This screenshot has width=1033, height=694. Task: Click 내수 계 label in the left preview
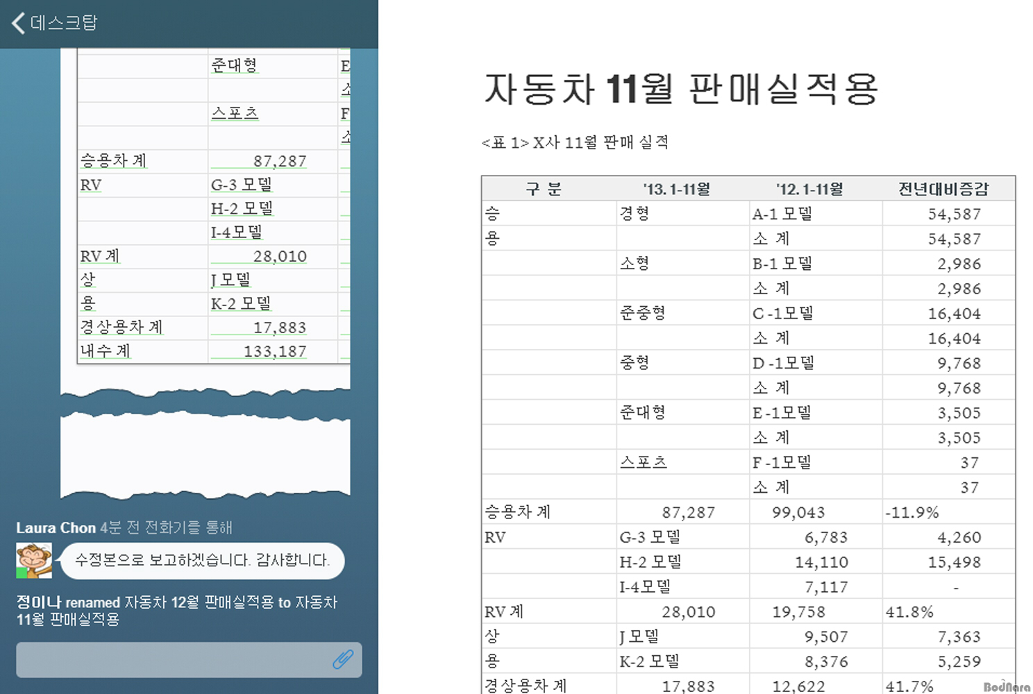tap(106, 351)
